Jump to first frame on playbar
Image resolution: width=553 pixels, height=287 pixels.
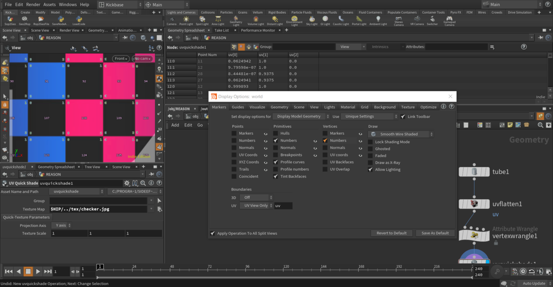8,271
